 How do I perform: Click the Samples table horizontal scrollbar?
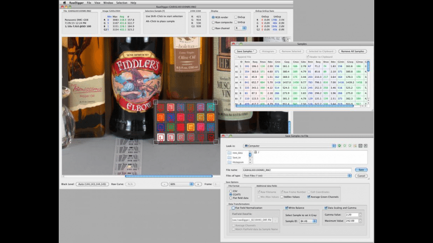click(x=294, y=106)
